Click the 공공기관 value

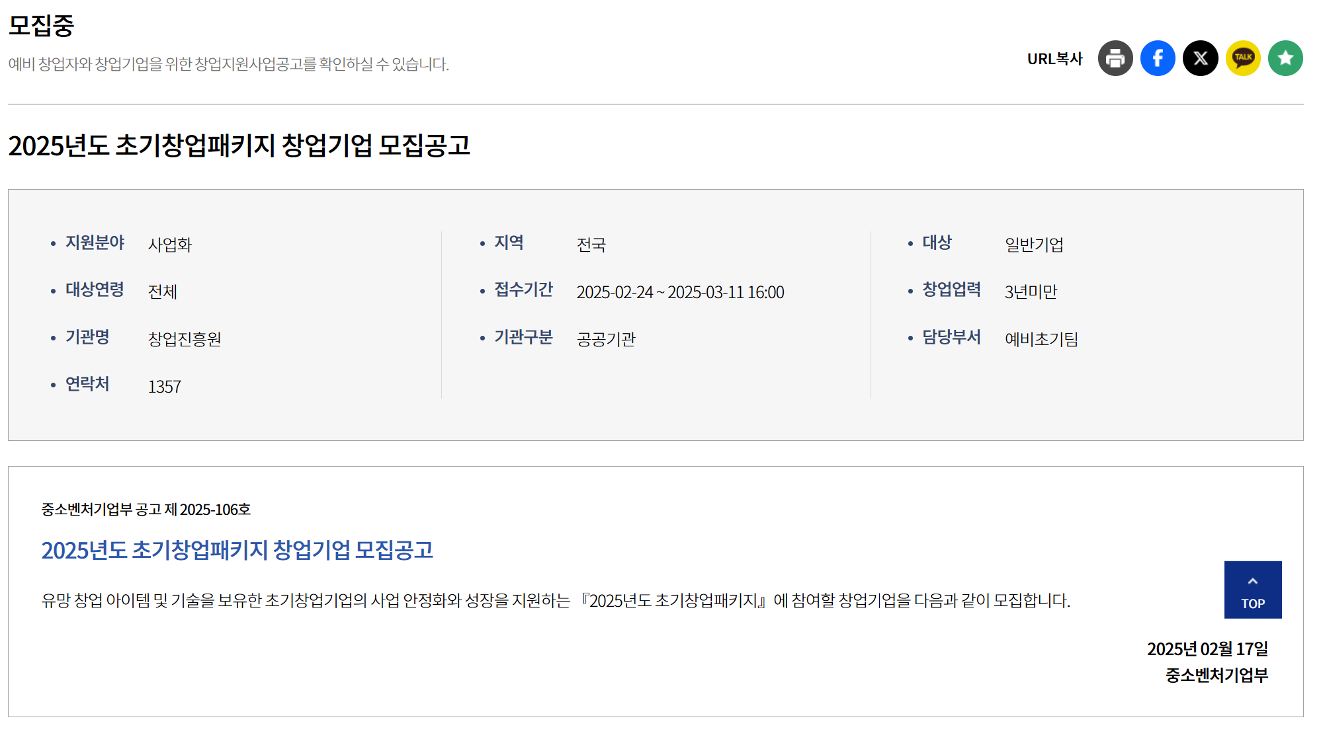pos(606,339)
